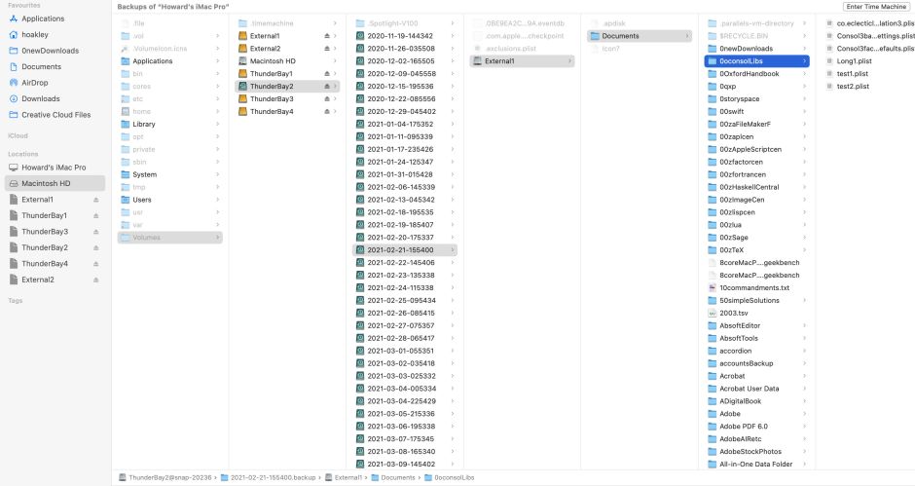Eject External1 from the sidebar

tap(95, 200)
